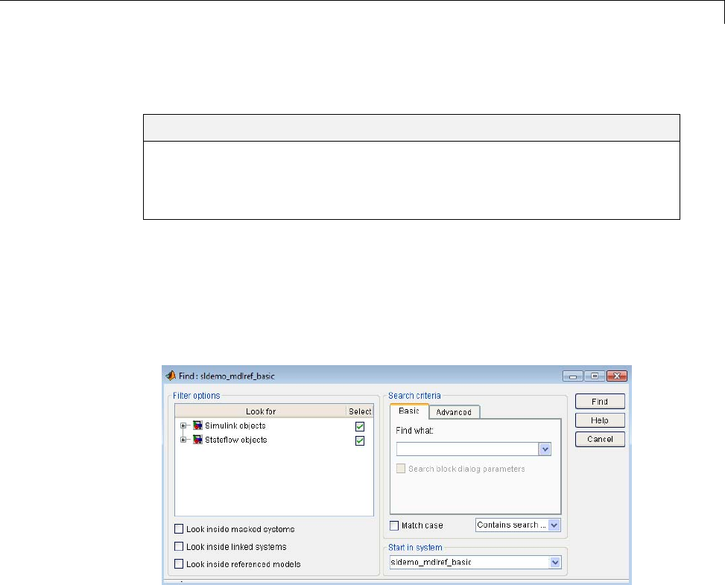Click the Find button

tap(600, 402)
